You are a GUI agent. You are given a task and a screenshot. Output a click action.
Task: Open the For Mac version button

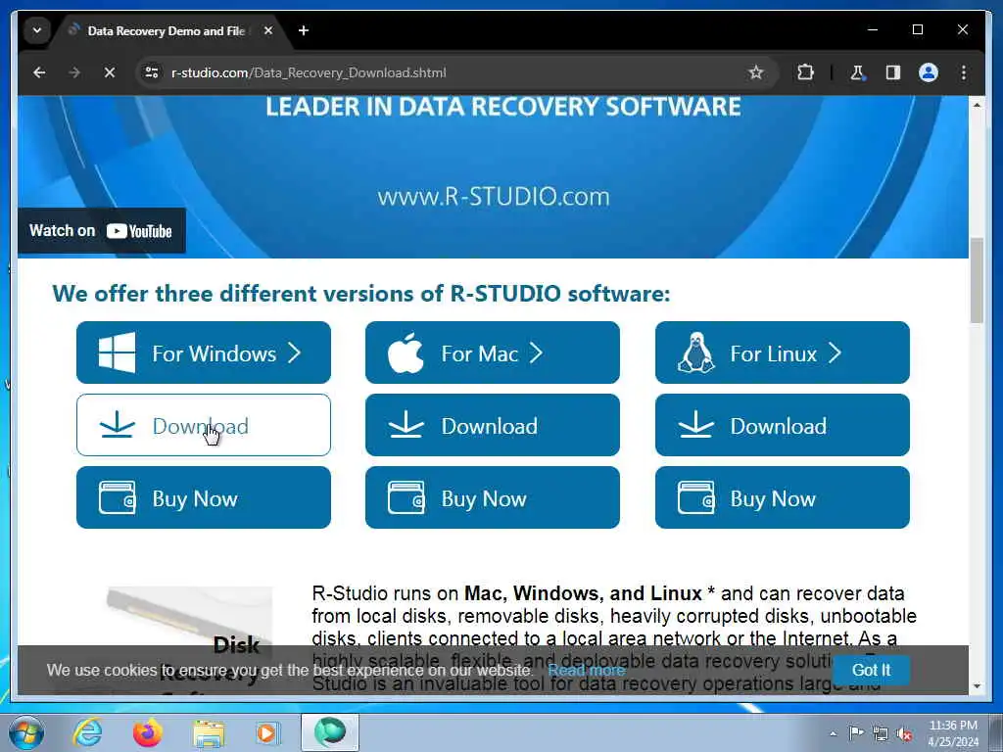[x=493, y=352]
